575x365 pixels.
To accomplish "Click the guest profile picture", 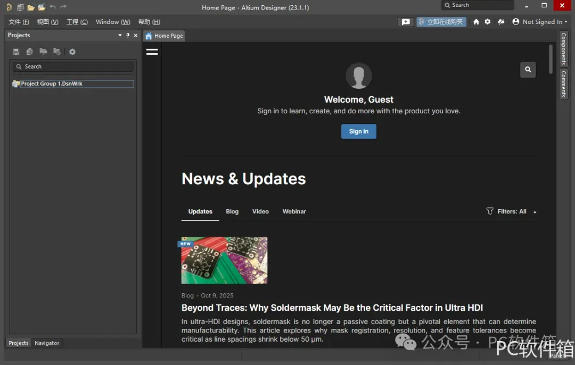I will 359,76.
